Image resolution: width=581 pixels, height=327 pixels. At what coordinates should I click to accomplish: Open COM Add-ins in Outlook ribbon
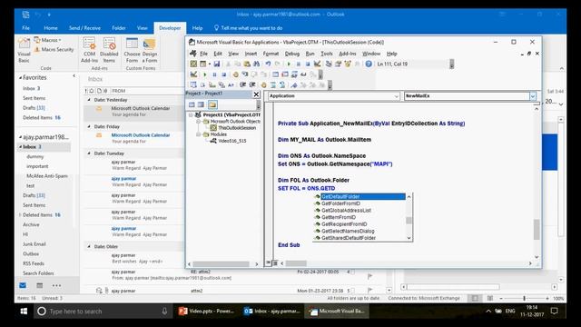click(x=89, y=49)
